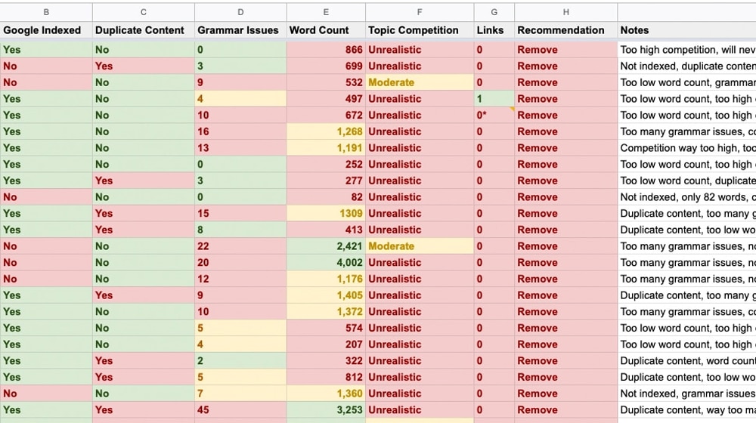Select the word count cell 532
The image size is (756, 423).
(x=326, y=82)
